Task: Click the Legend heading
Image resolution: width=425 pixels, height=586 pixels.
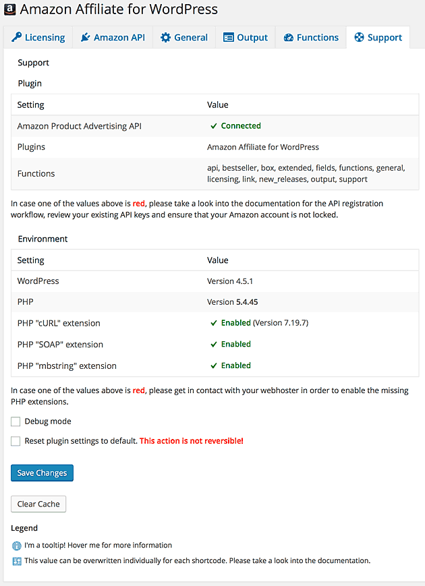Action: click(24, 528)
